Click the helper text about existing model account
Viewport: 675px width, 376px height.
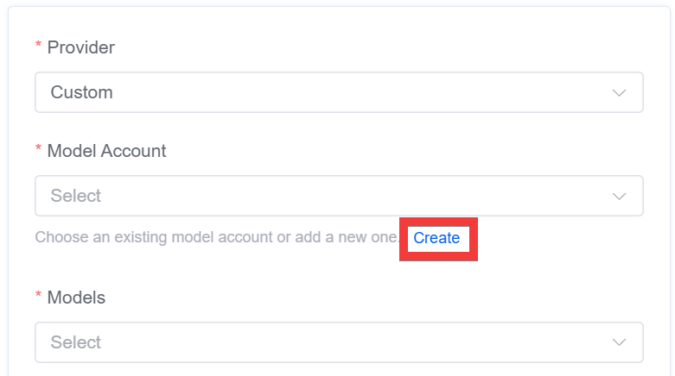coord(217,237)
